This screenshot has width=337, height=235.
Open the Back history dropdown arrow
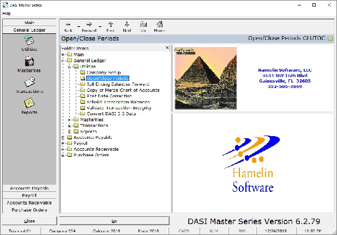pos(79,27)
